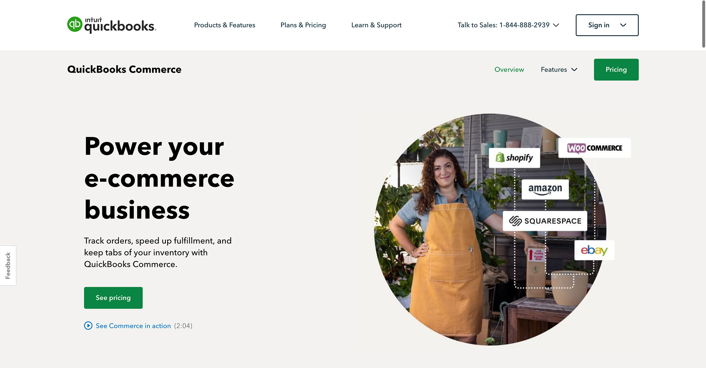The height and width of the screenshot is (368, 706).
Task: Open the Products & Features menu
Action: point(225,25)
